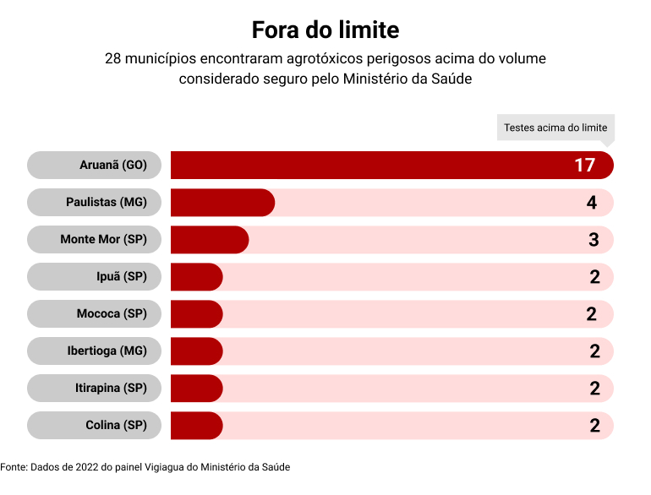
Task: Select the Colina (SP) label
Action: (x=116, y=426)
